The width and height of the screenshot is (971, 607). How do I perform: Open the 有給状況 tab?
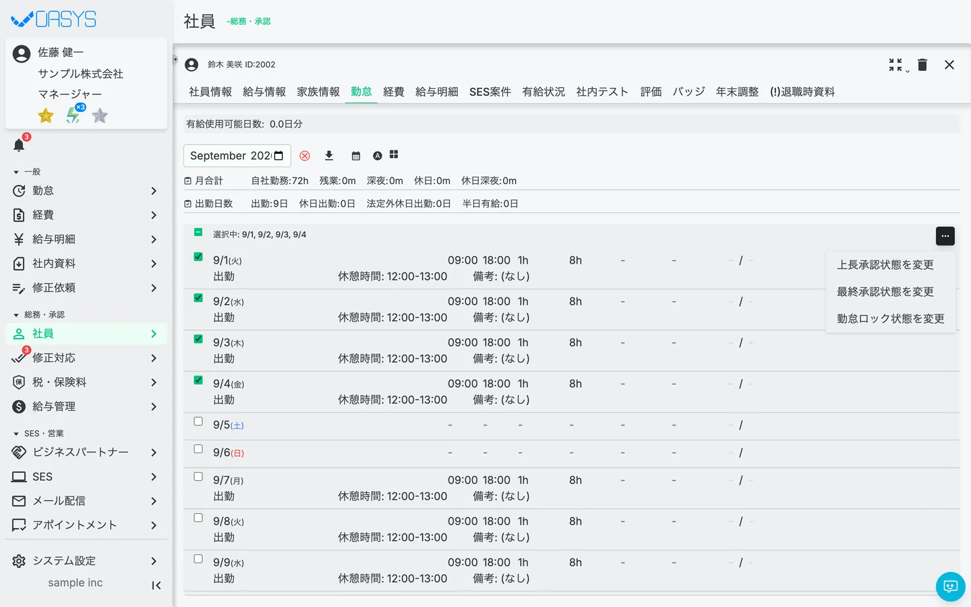point(543,92)
